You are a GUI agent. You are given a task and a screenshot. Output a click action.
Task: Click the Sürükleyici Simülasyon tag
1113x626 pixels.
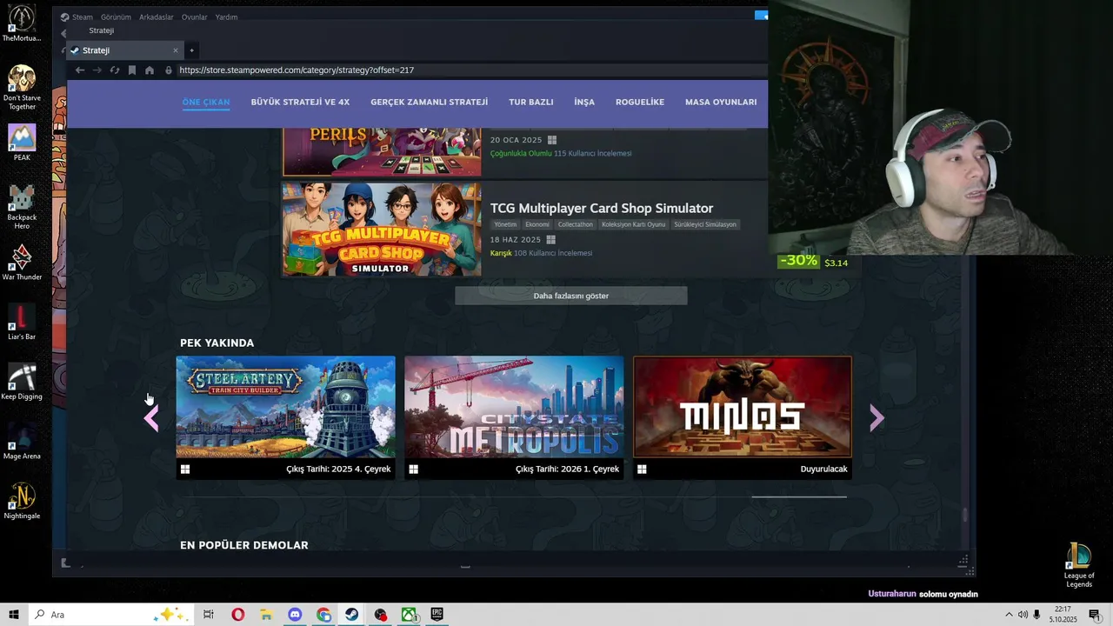point(705,224)
